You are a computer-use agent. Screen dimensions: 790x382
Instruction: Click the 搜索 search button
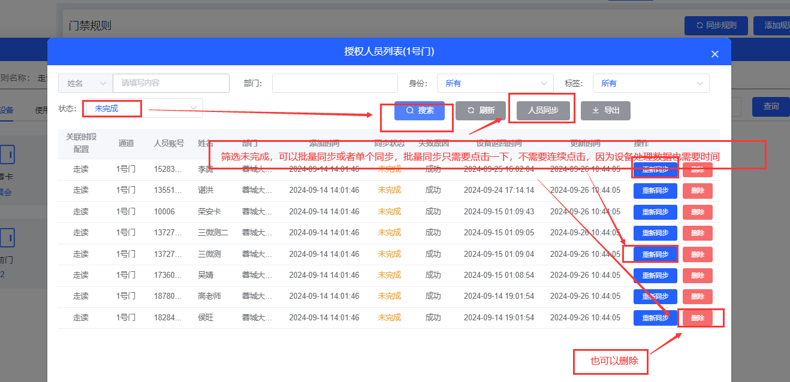pos(420,111)
